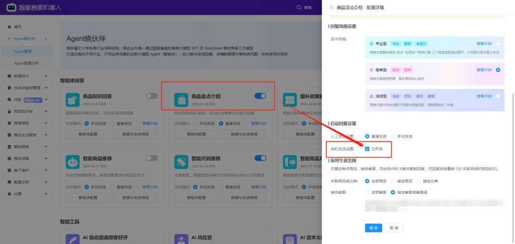Select 手动发送 under 人工发送设置

coord(393,136)
